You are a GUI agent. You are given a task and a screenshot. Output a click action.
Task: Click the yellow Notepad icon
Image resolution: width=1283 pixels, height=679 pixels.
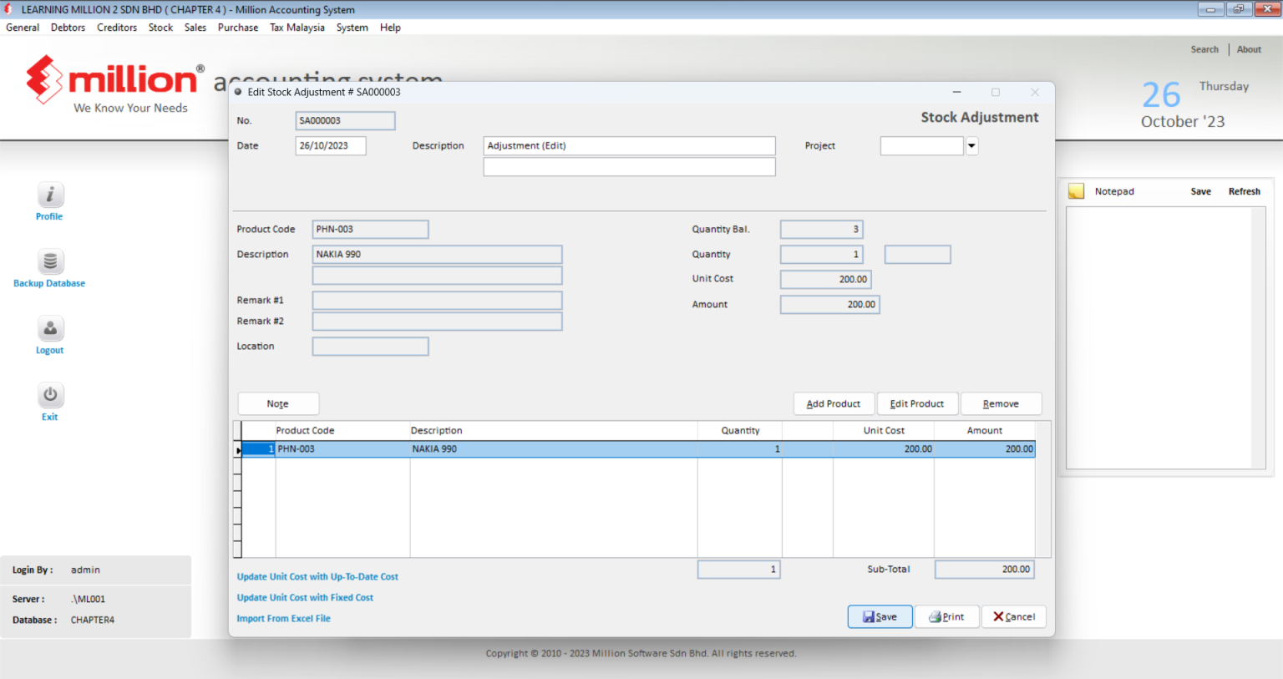click(x=1077, y=191)
